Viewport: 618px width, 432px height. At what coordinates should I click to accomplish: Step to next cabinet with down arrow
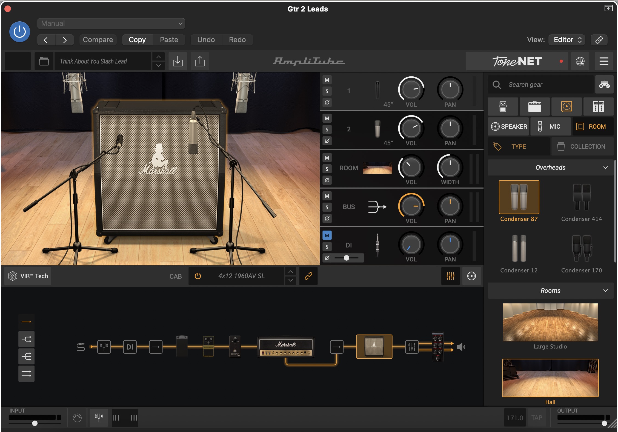(x=291, y=280)
